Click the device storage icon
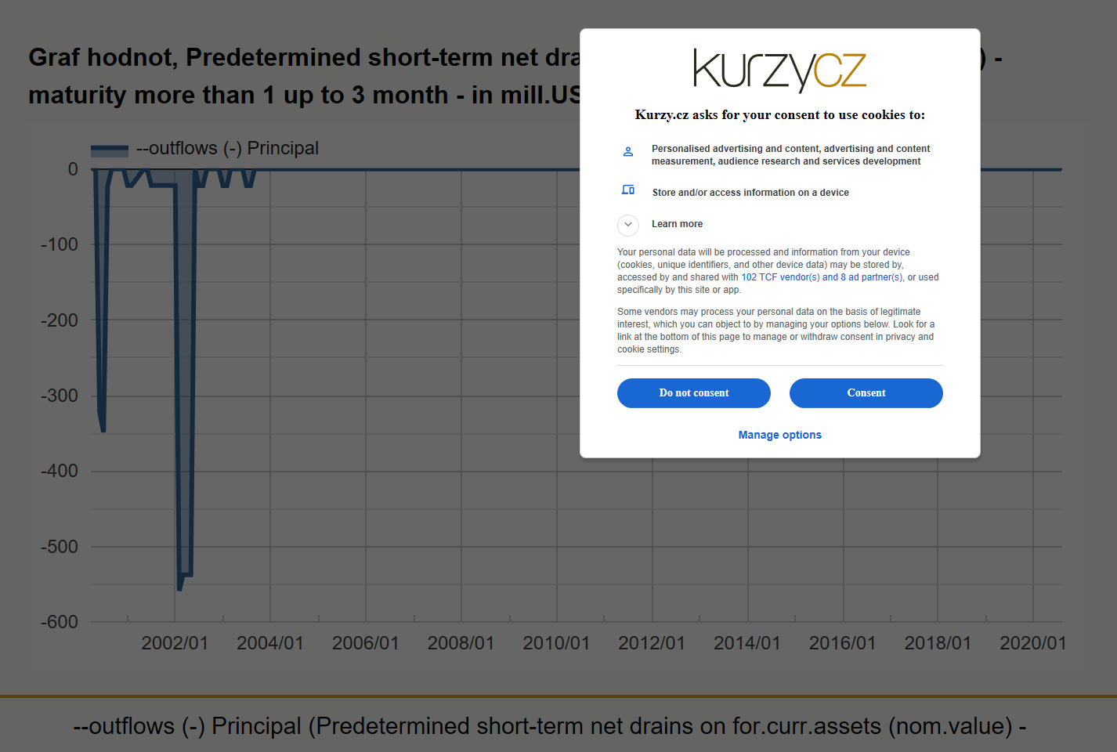 click(628, 190)
